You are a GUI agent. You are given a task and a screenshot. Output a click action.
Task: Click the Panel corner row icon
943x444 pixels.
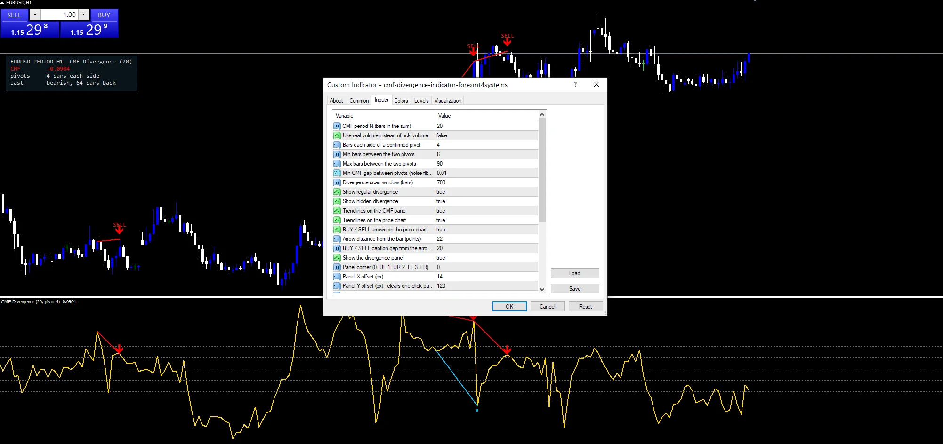(x=337, y=267)
